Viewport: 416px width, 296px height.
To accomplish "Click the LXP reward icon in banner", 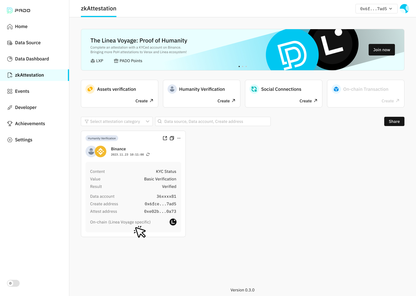I will (x=93, y=61).
